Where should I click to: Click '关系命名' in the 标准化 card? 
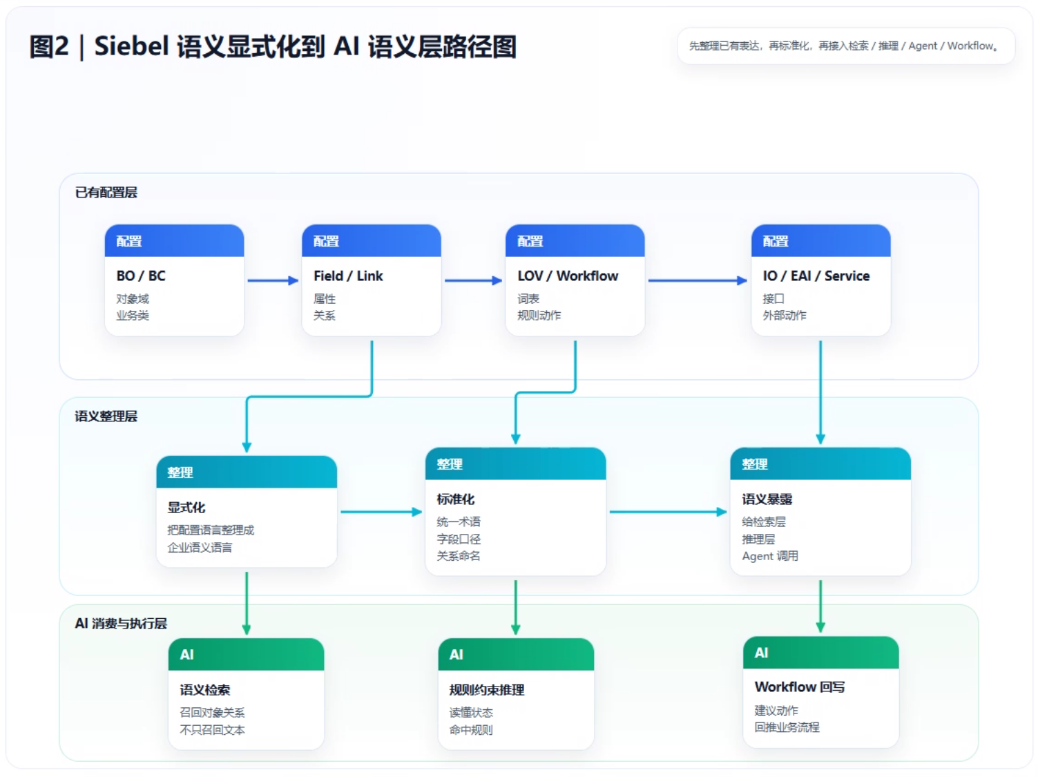[459, 555]
